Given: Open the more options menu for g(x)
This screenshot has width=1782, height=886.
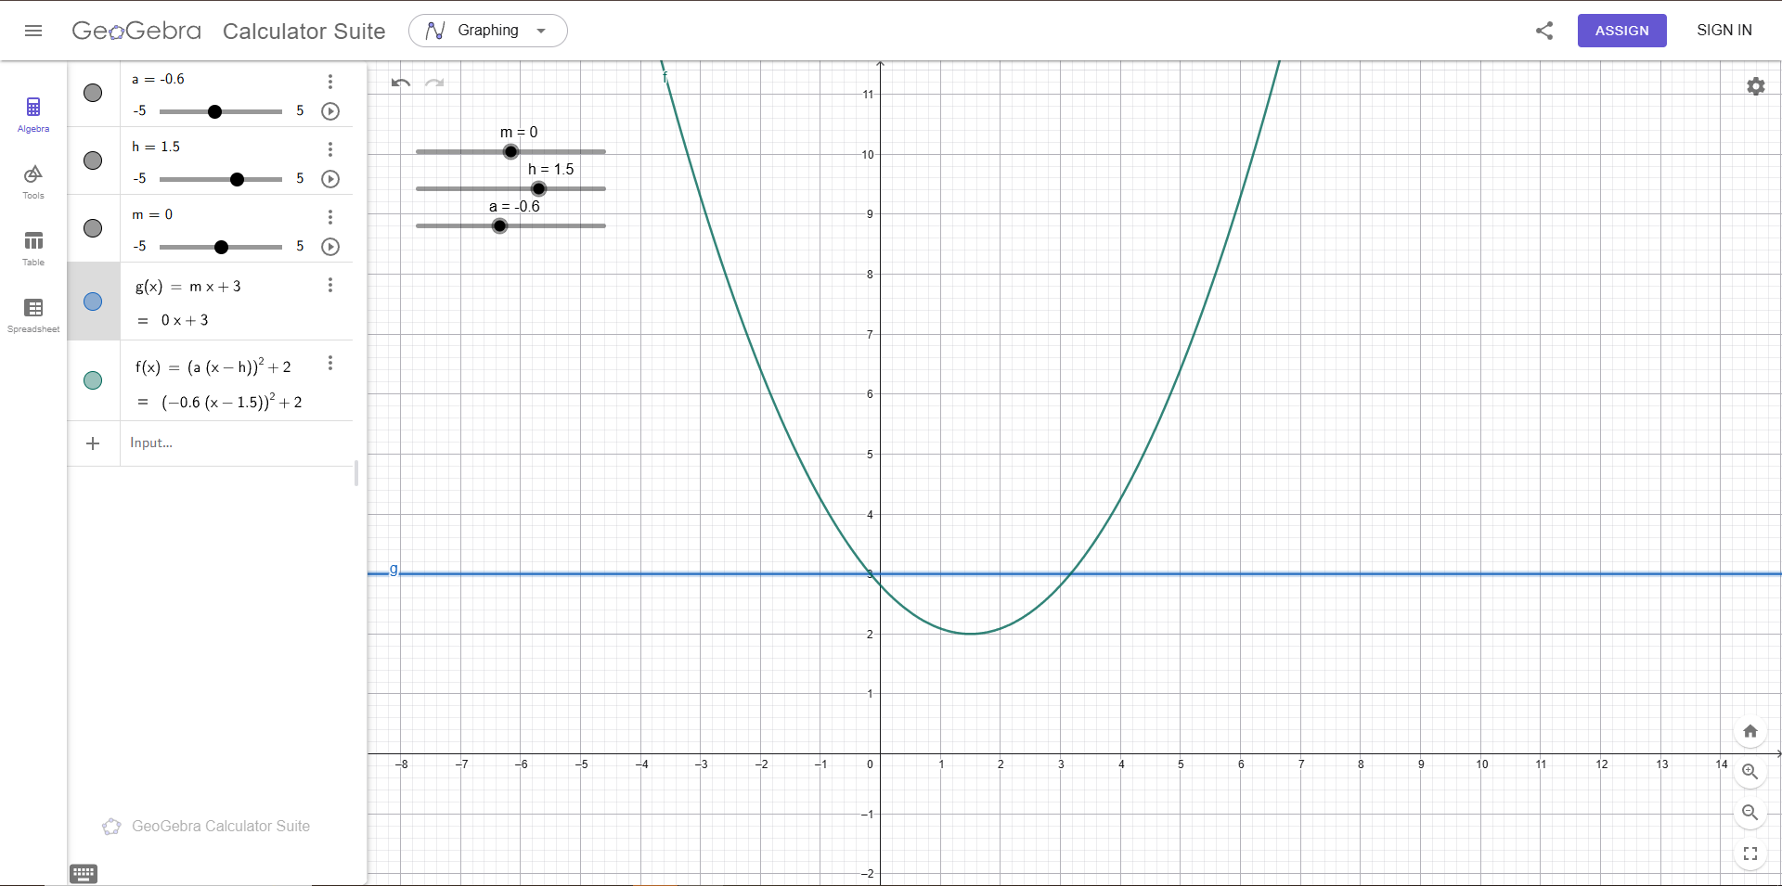Looking at the screenshot, I should point(330,285).
